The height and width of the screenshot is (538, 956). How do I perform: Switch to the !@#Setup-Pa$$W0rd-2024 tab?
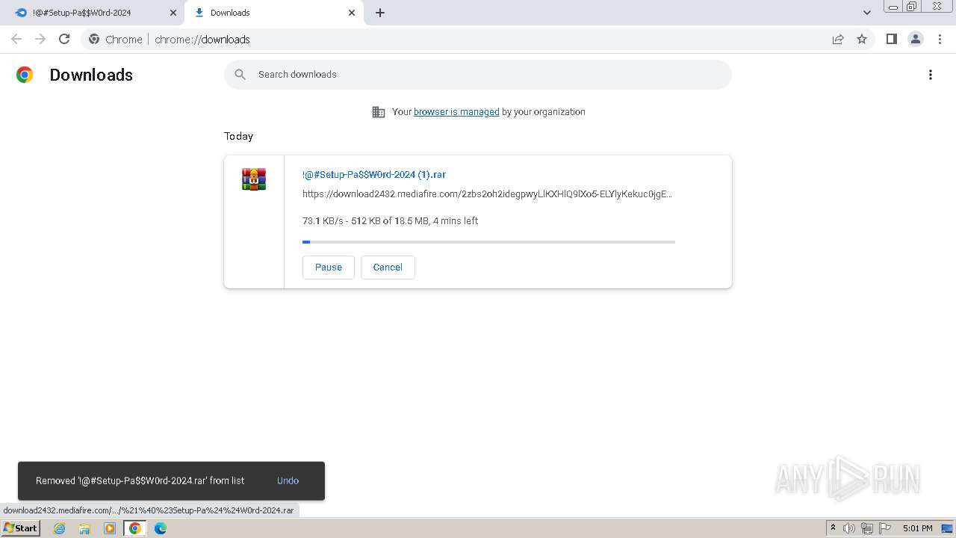click(93, 13)
